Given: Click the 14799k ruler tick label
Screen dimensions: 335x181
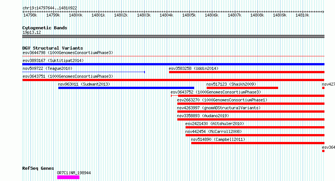Looking at the screenshot, I should pos(53,15).
